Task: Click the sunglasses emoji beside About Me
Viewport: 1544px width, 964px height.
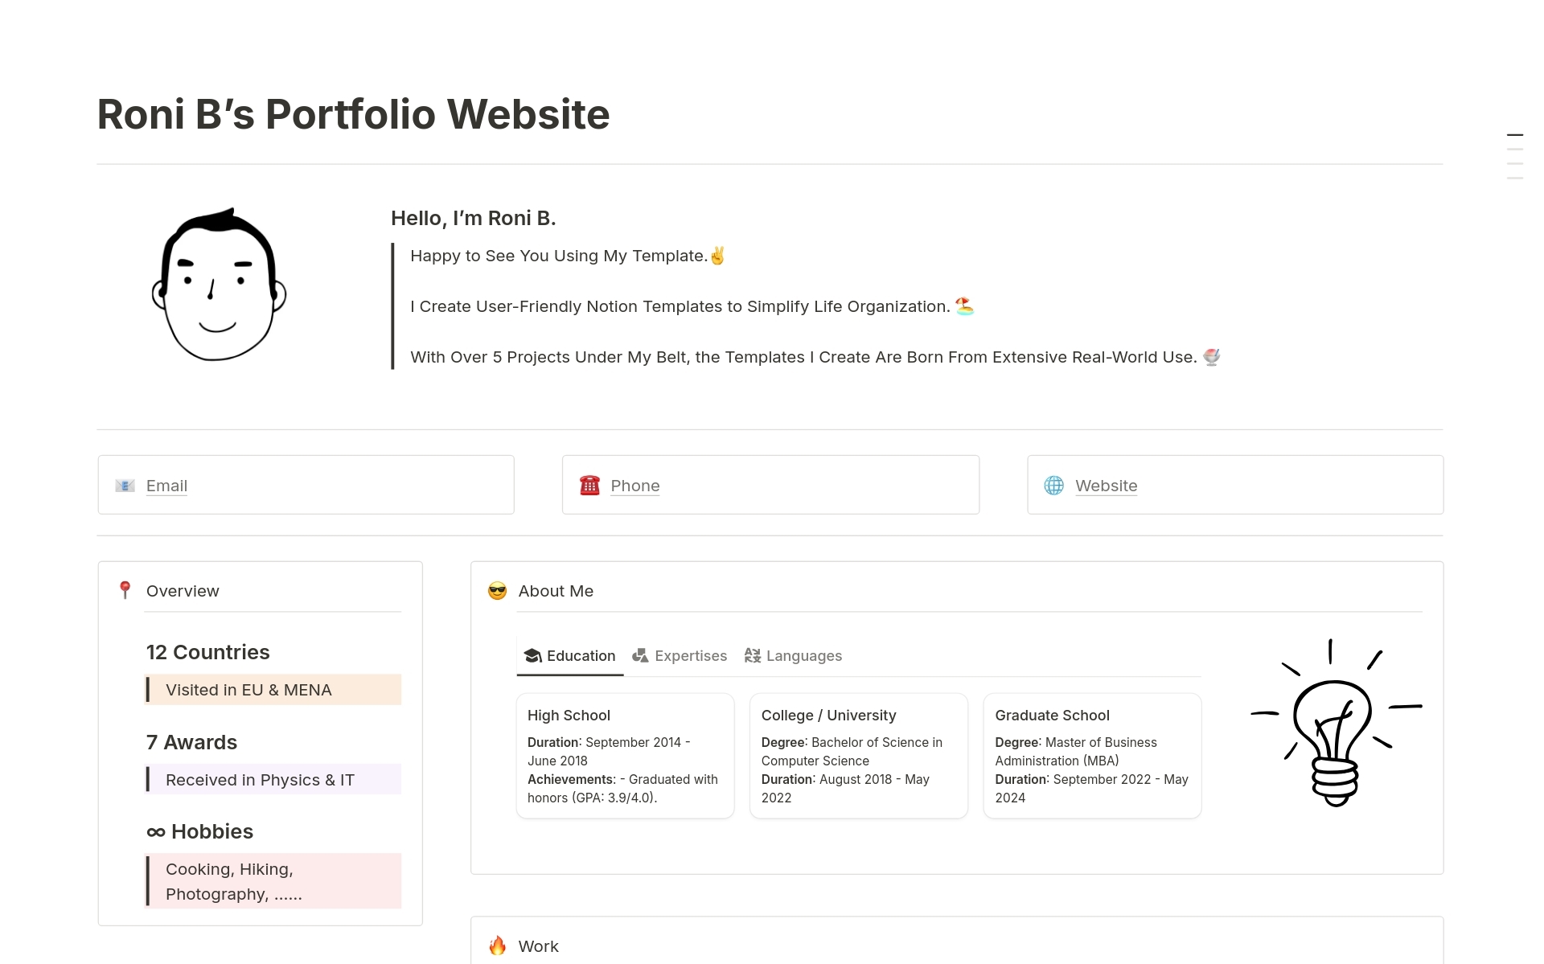Action: (x=498, y=591)
